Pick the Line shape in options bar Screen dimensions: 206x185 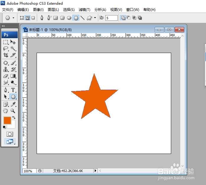click(83, 18)
